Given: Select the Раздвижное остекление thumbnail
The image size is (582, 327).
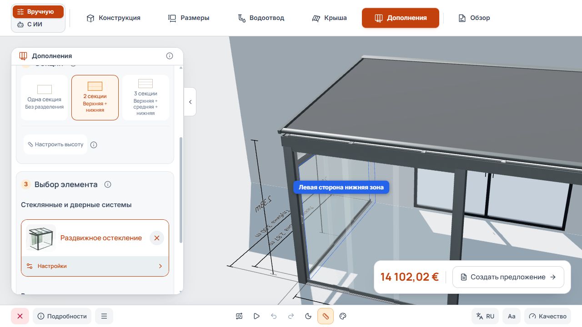Looking at the screenshot, I should (41, 238).
